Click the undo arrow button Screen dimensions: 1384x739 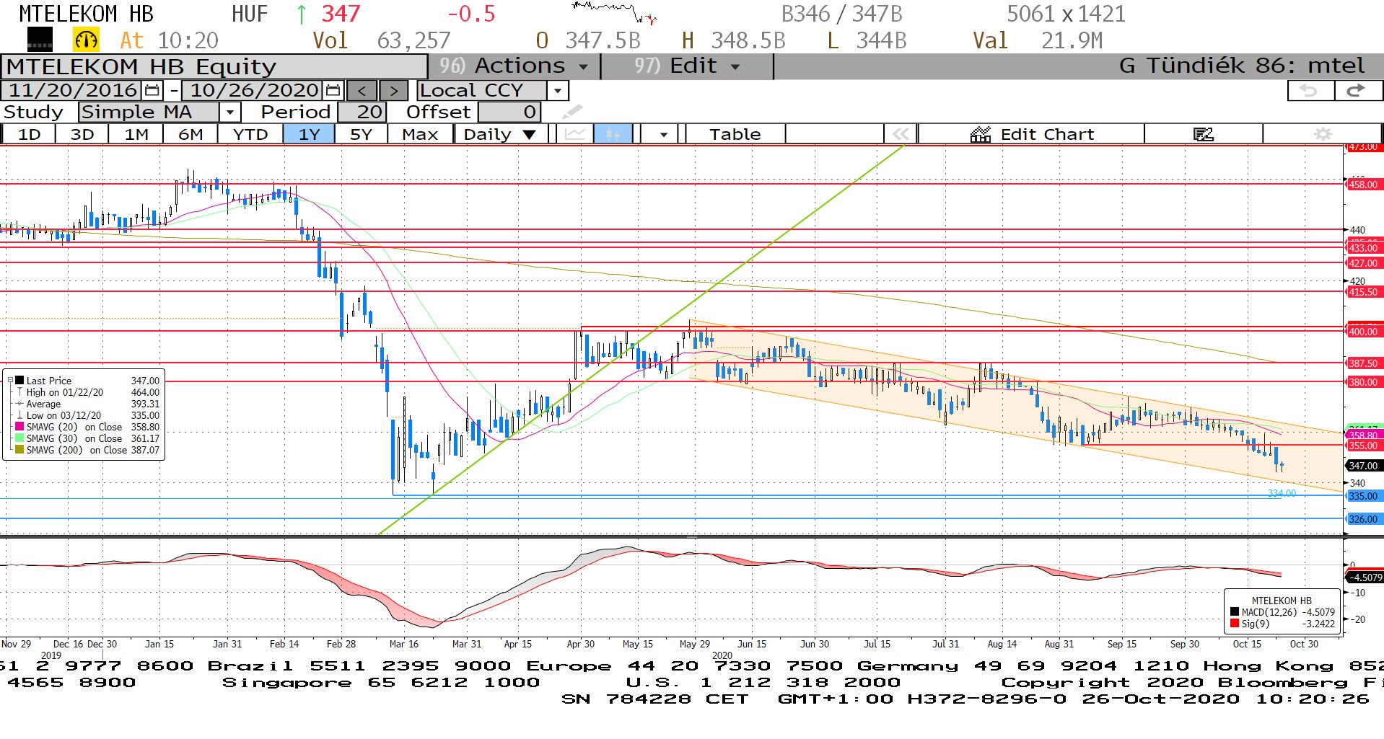pyautogui.click(x=1310, y=91)
